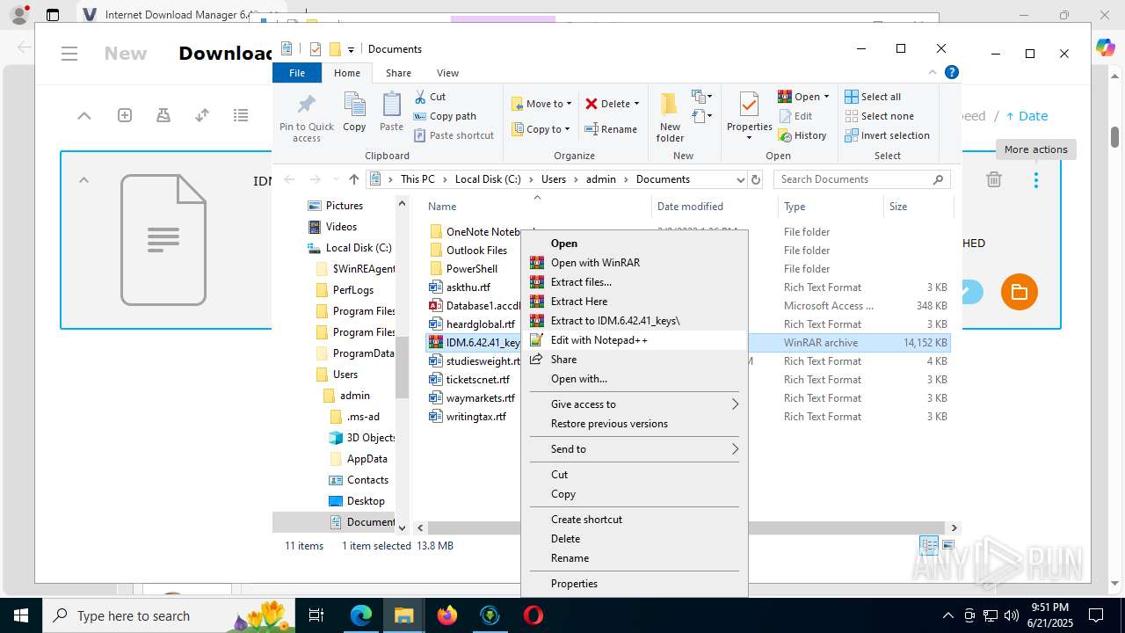
Task: Click Invert selection in ribbon
Action: click(887, 135)
